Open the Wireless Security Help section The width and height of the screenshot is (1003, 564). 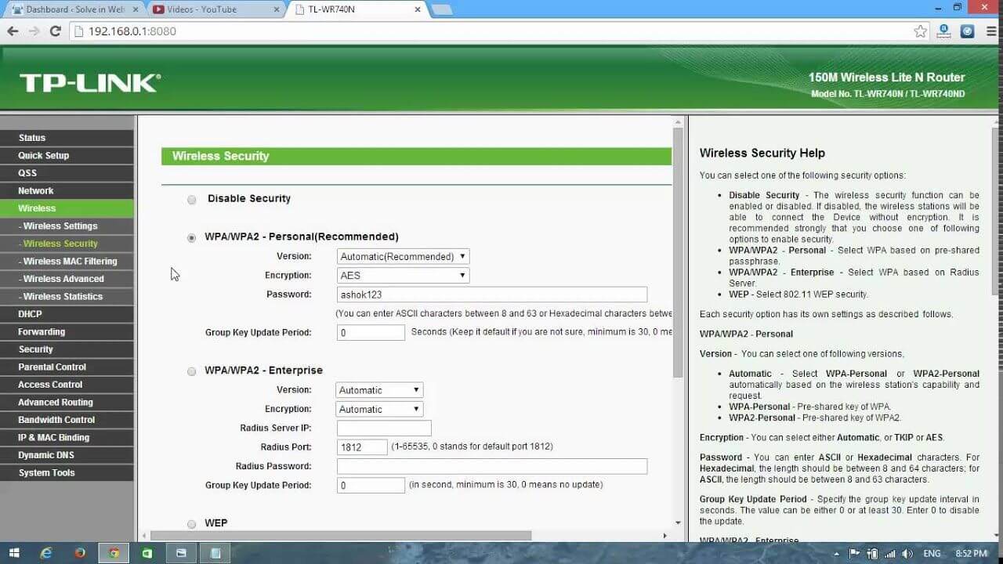point(763,153)
